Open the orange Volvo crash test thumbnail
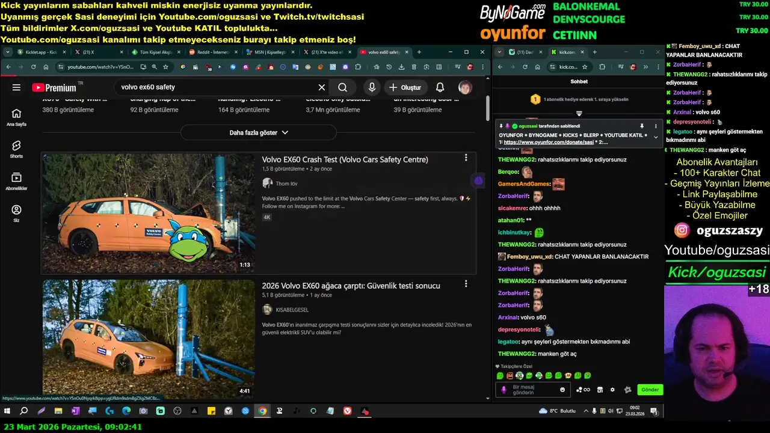770x433 pixels. pyautogui.click(x=149, y=213)
